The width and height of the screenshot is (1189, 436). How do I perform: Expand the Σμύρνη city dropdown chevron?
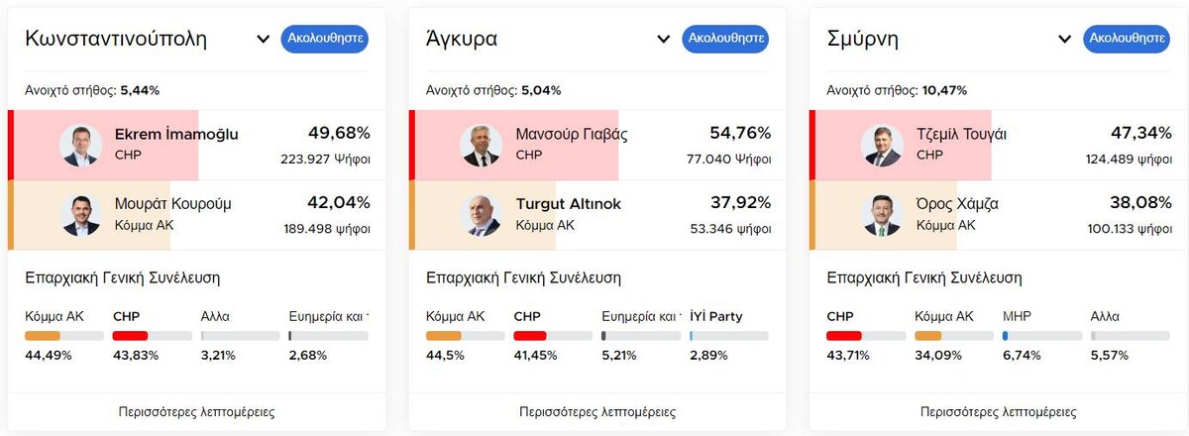pyautogui.click(x=1064, y=40)
